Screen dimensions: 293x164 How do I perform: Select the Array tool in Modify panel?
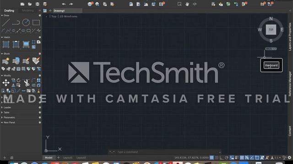tap(38, 80)
